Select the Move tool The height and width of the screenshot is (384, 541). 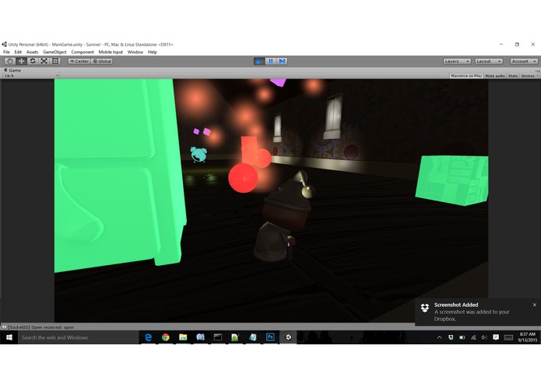pos(21,61)
